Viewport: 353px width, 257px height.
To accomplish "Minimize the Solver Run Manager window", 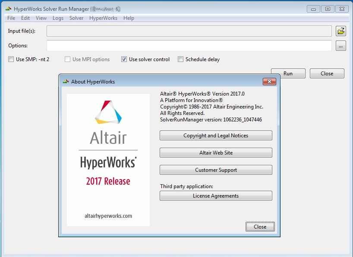I will coord(313,9).
